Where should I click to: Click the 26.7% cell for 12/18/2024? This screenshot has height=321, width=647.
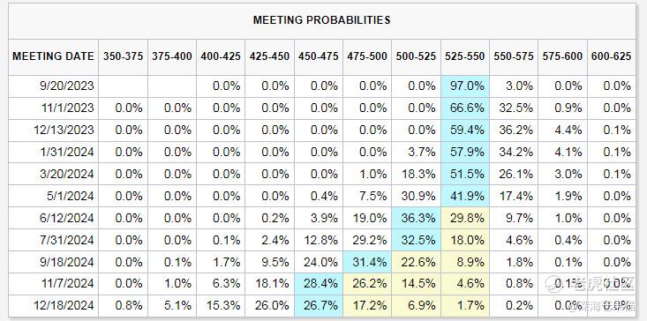[x=319, y=306]
